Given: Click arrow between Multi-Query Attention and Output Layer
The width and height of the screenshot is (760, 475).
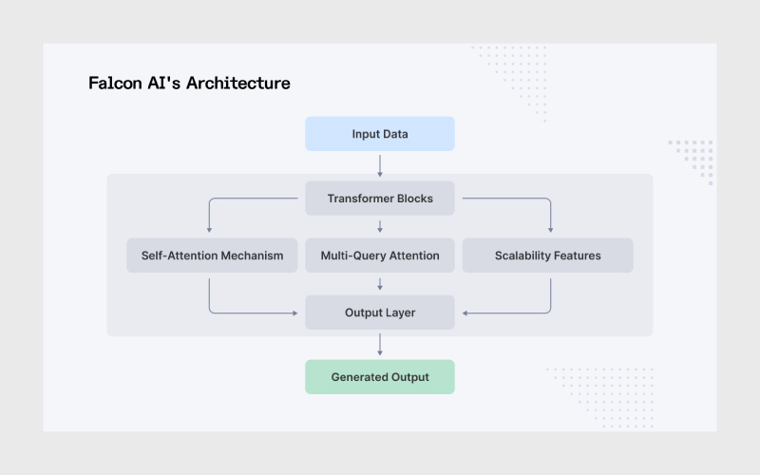Looking at the screenshot, I should pos(380,284).
